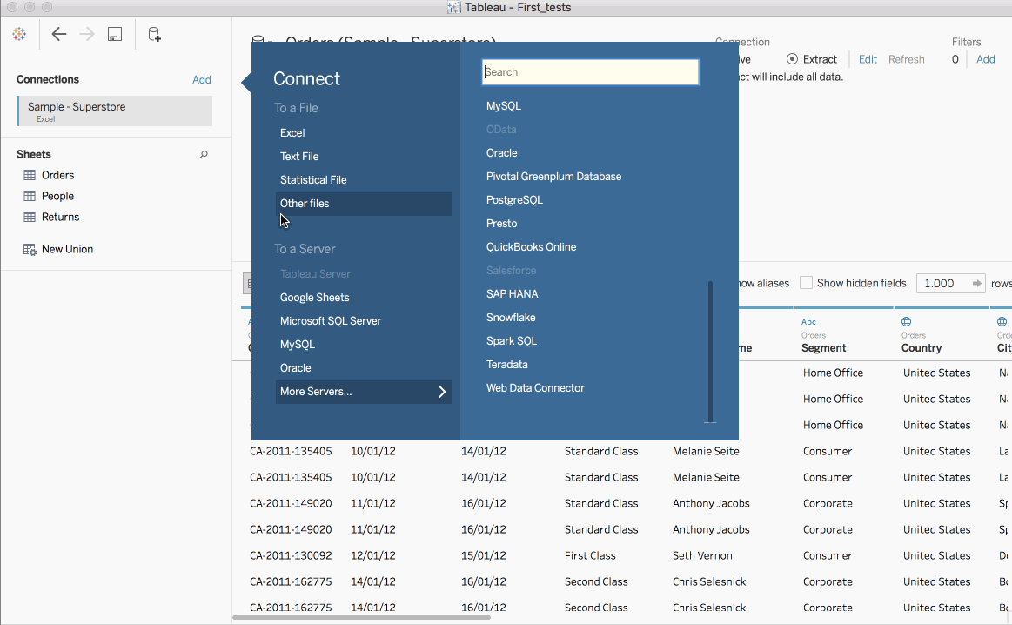
Task: Enable the Show hidden fields checkbox
Action: [x=806, y=283]
